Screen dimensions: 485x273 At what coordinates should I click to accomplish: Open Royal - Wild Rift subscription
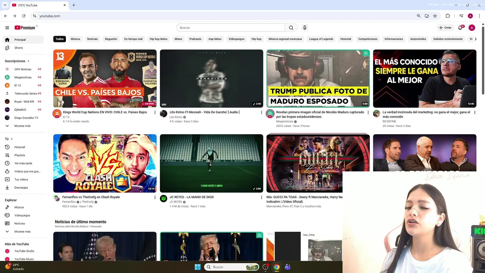click(23, 102)
